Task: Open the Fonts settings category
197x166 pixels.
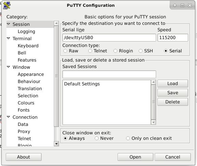Action: click(24, 110)
